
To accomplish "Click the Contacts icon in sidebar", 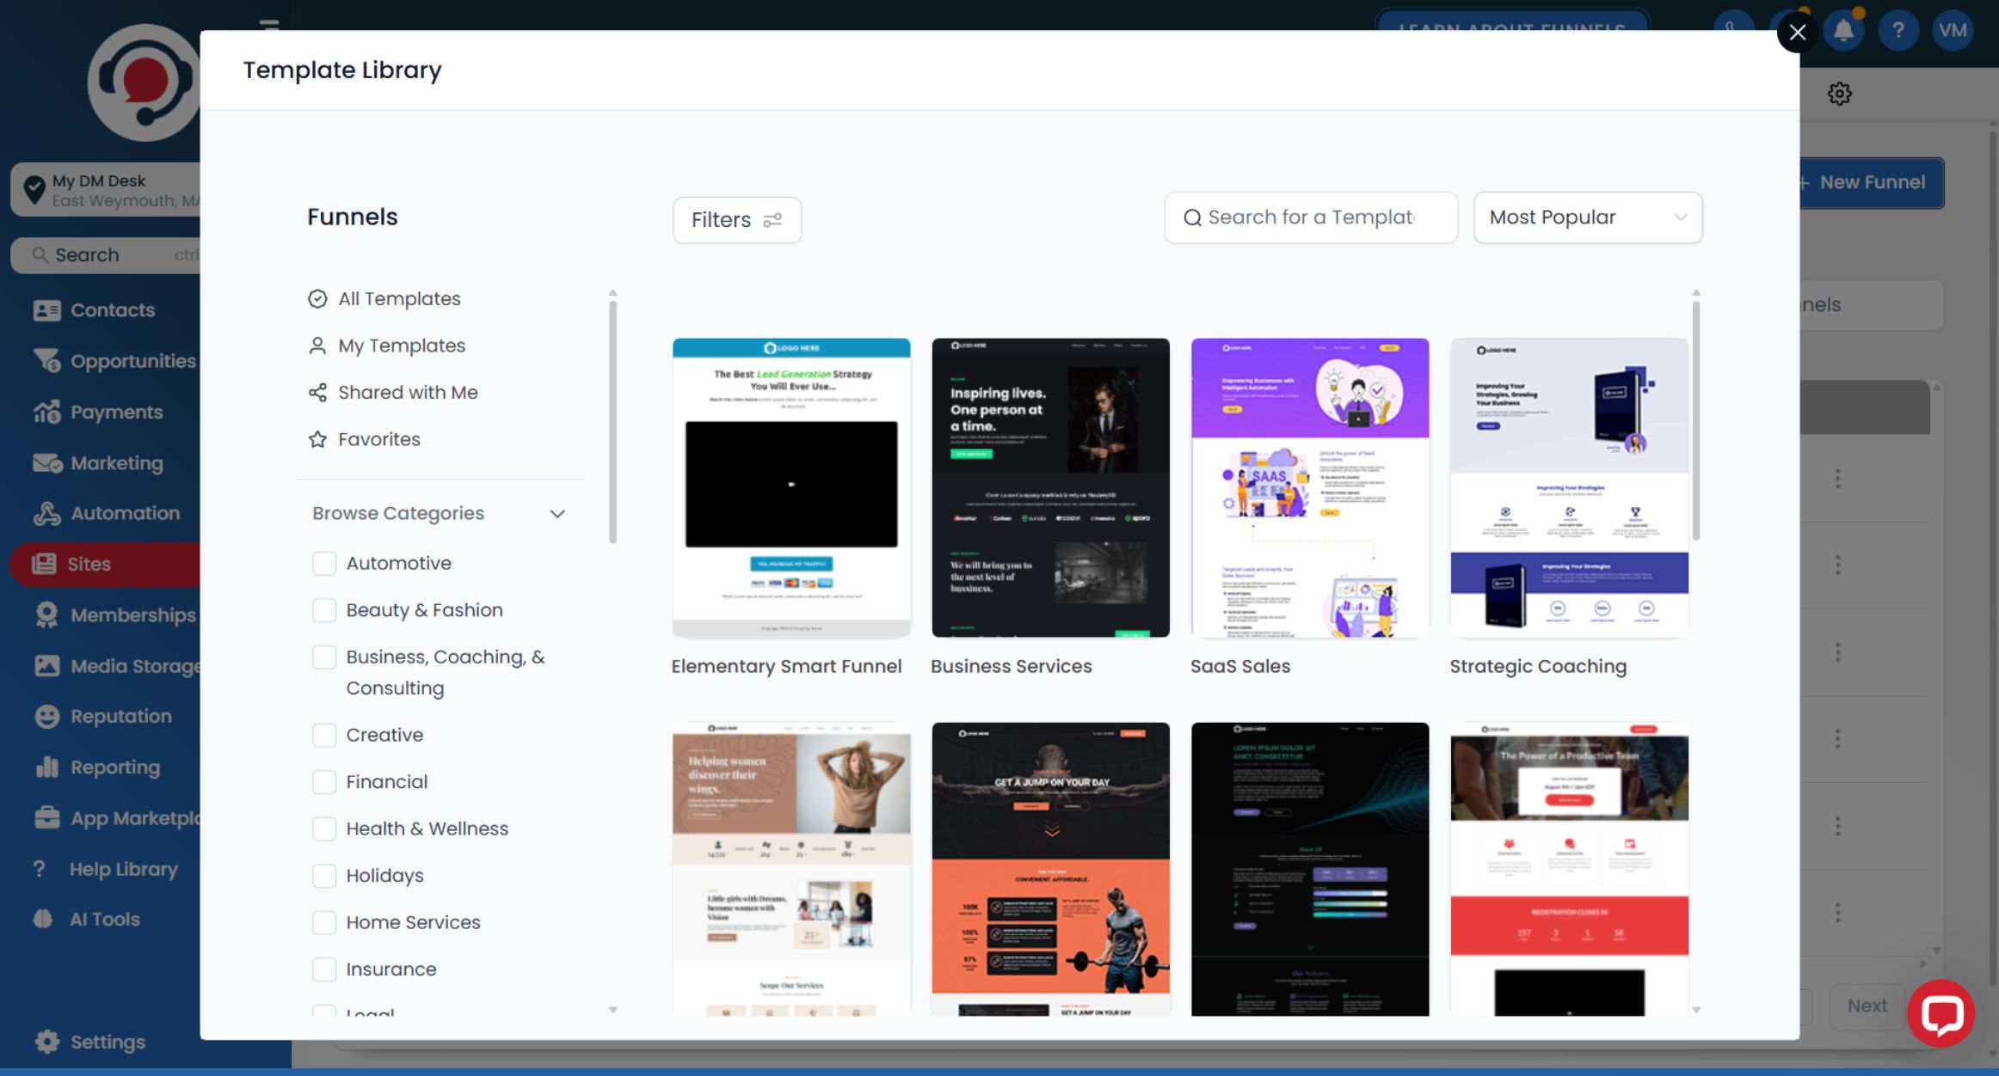I will tap(46, 310).
